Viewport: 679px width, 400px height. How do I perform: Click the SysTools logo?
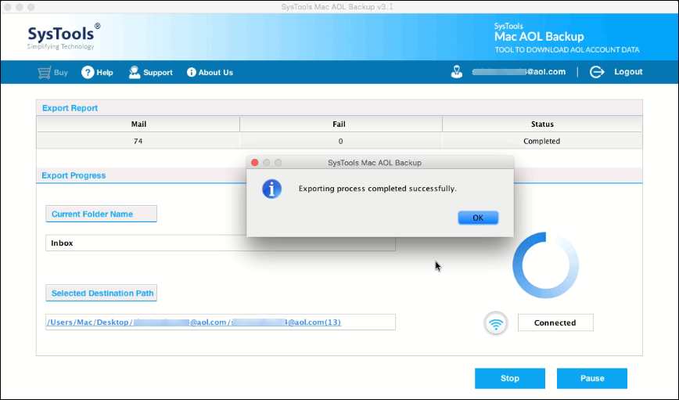click(x=64, y=37)
